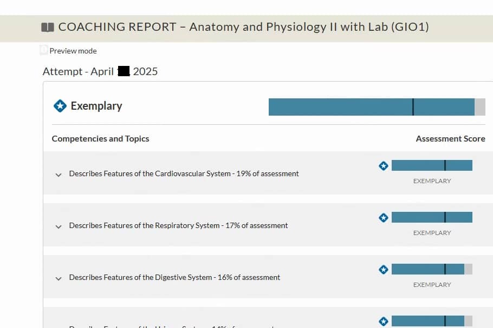This screenshot has width=493, height=328.
Task: Click the Digestive System score bar
Action: coord(432,269)
